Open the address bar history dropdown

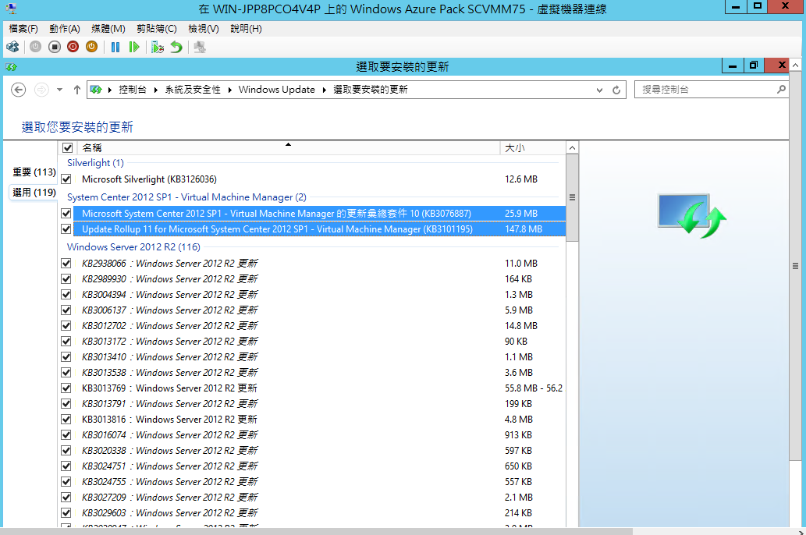599,90
